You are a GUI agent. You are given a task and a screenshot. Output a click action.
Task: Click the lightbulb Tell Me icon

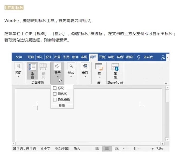(139, 57)
